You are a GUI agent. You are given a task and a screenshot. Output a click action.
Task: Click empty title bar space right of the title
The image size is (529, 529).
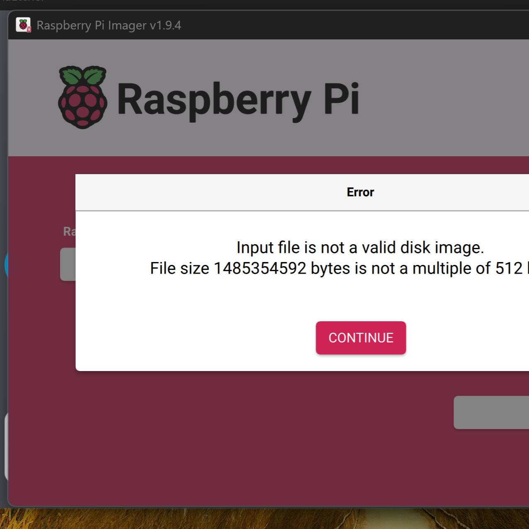352,25
